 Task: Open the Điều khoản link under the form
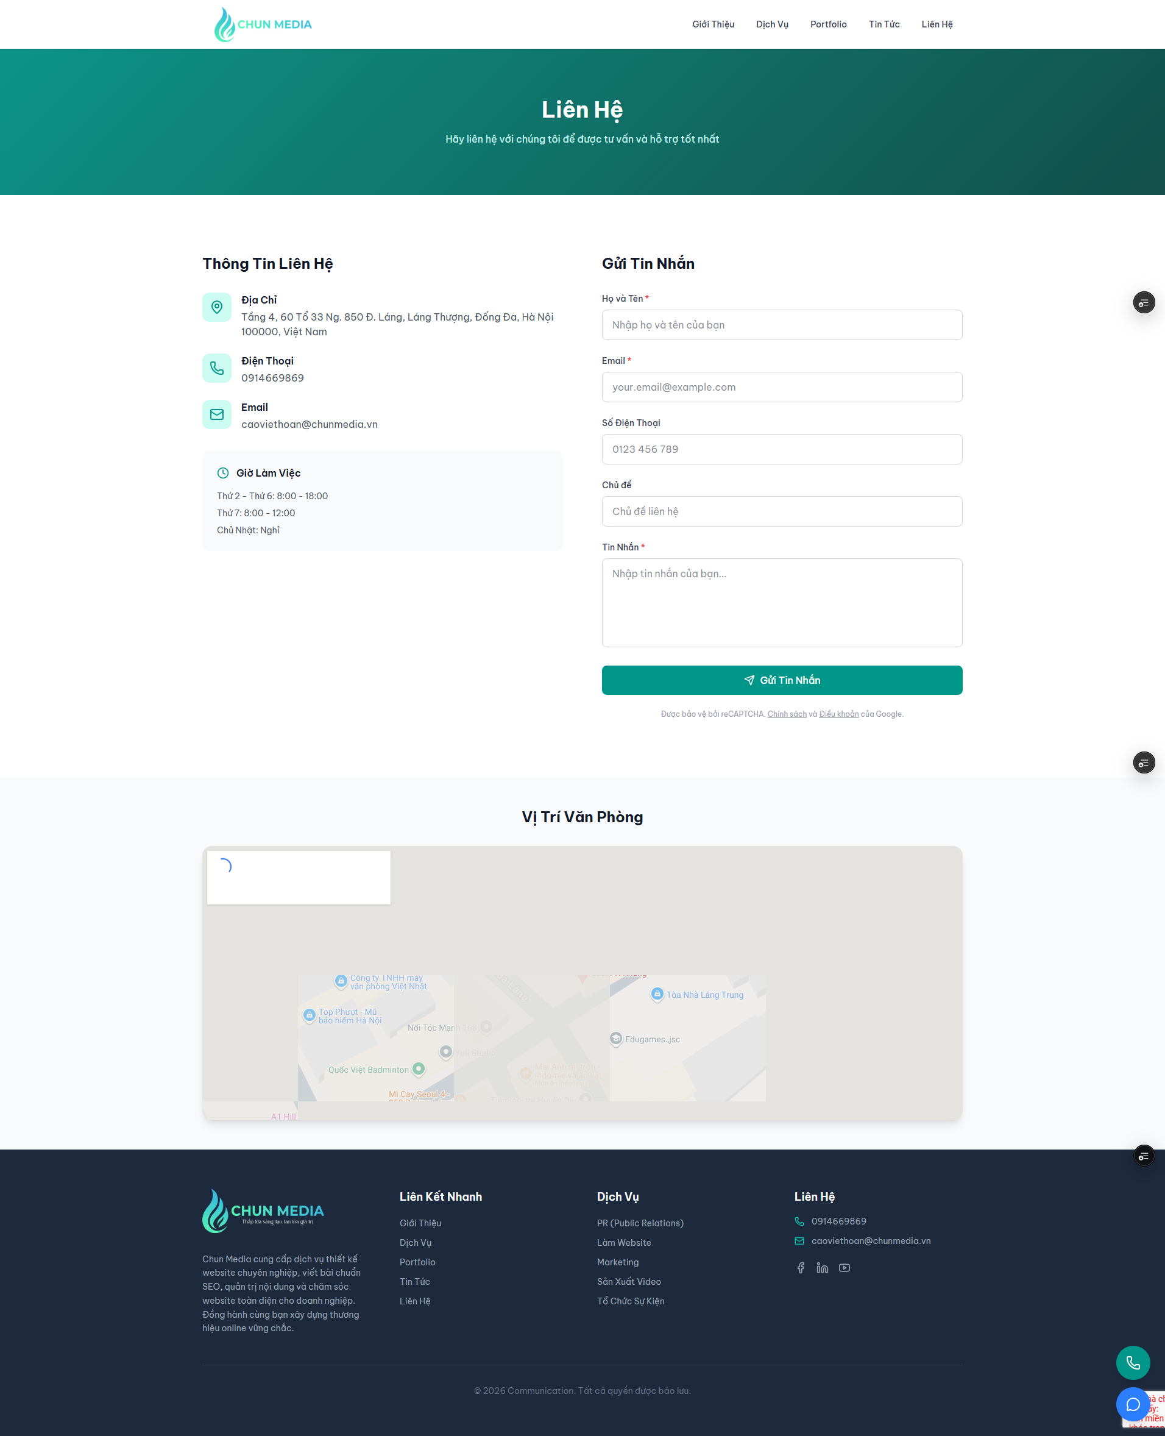click(838, 714)
